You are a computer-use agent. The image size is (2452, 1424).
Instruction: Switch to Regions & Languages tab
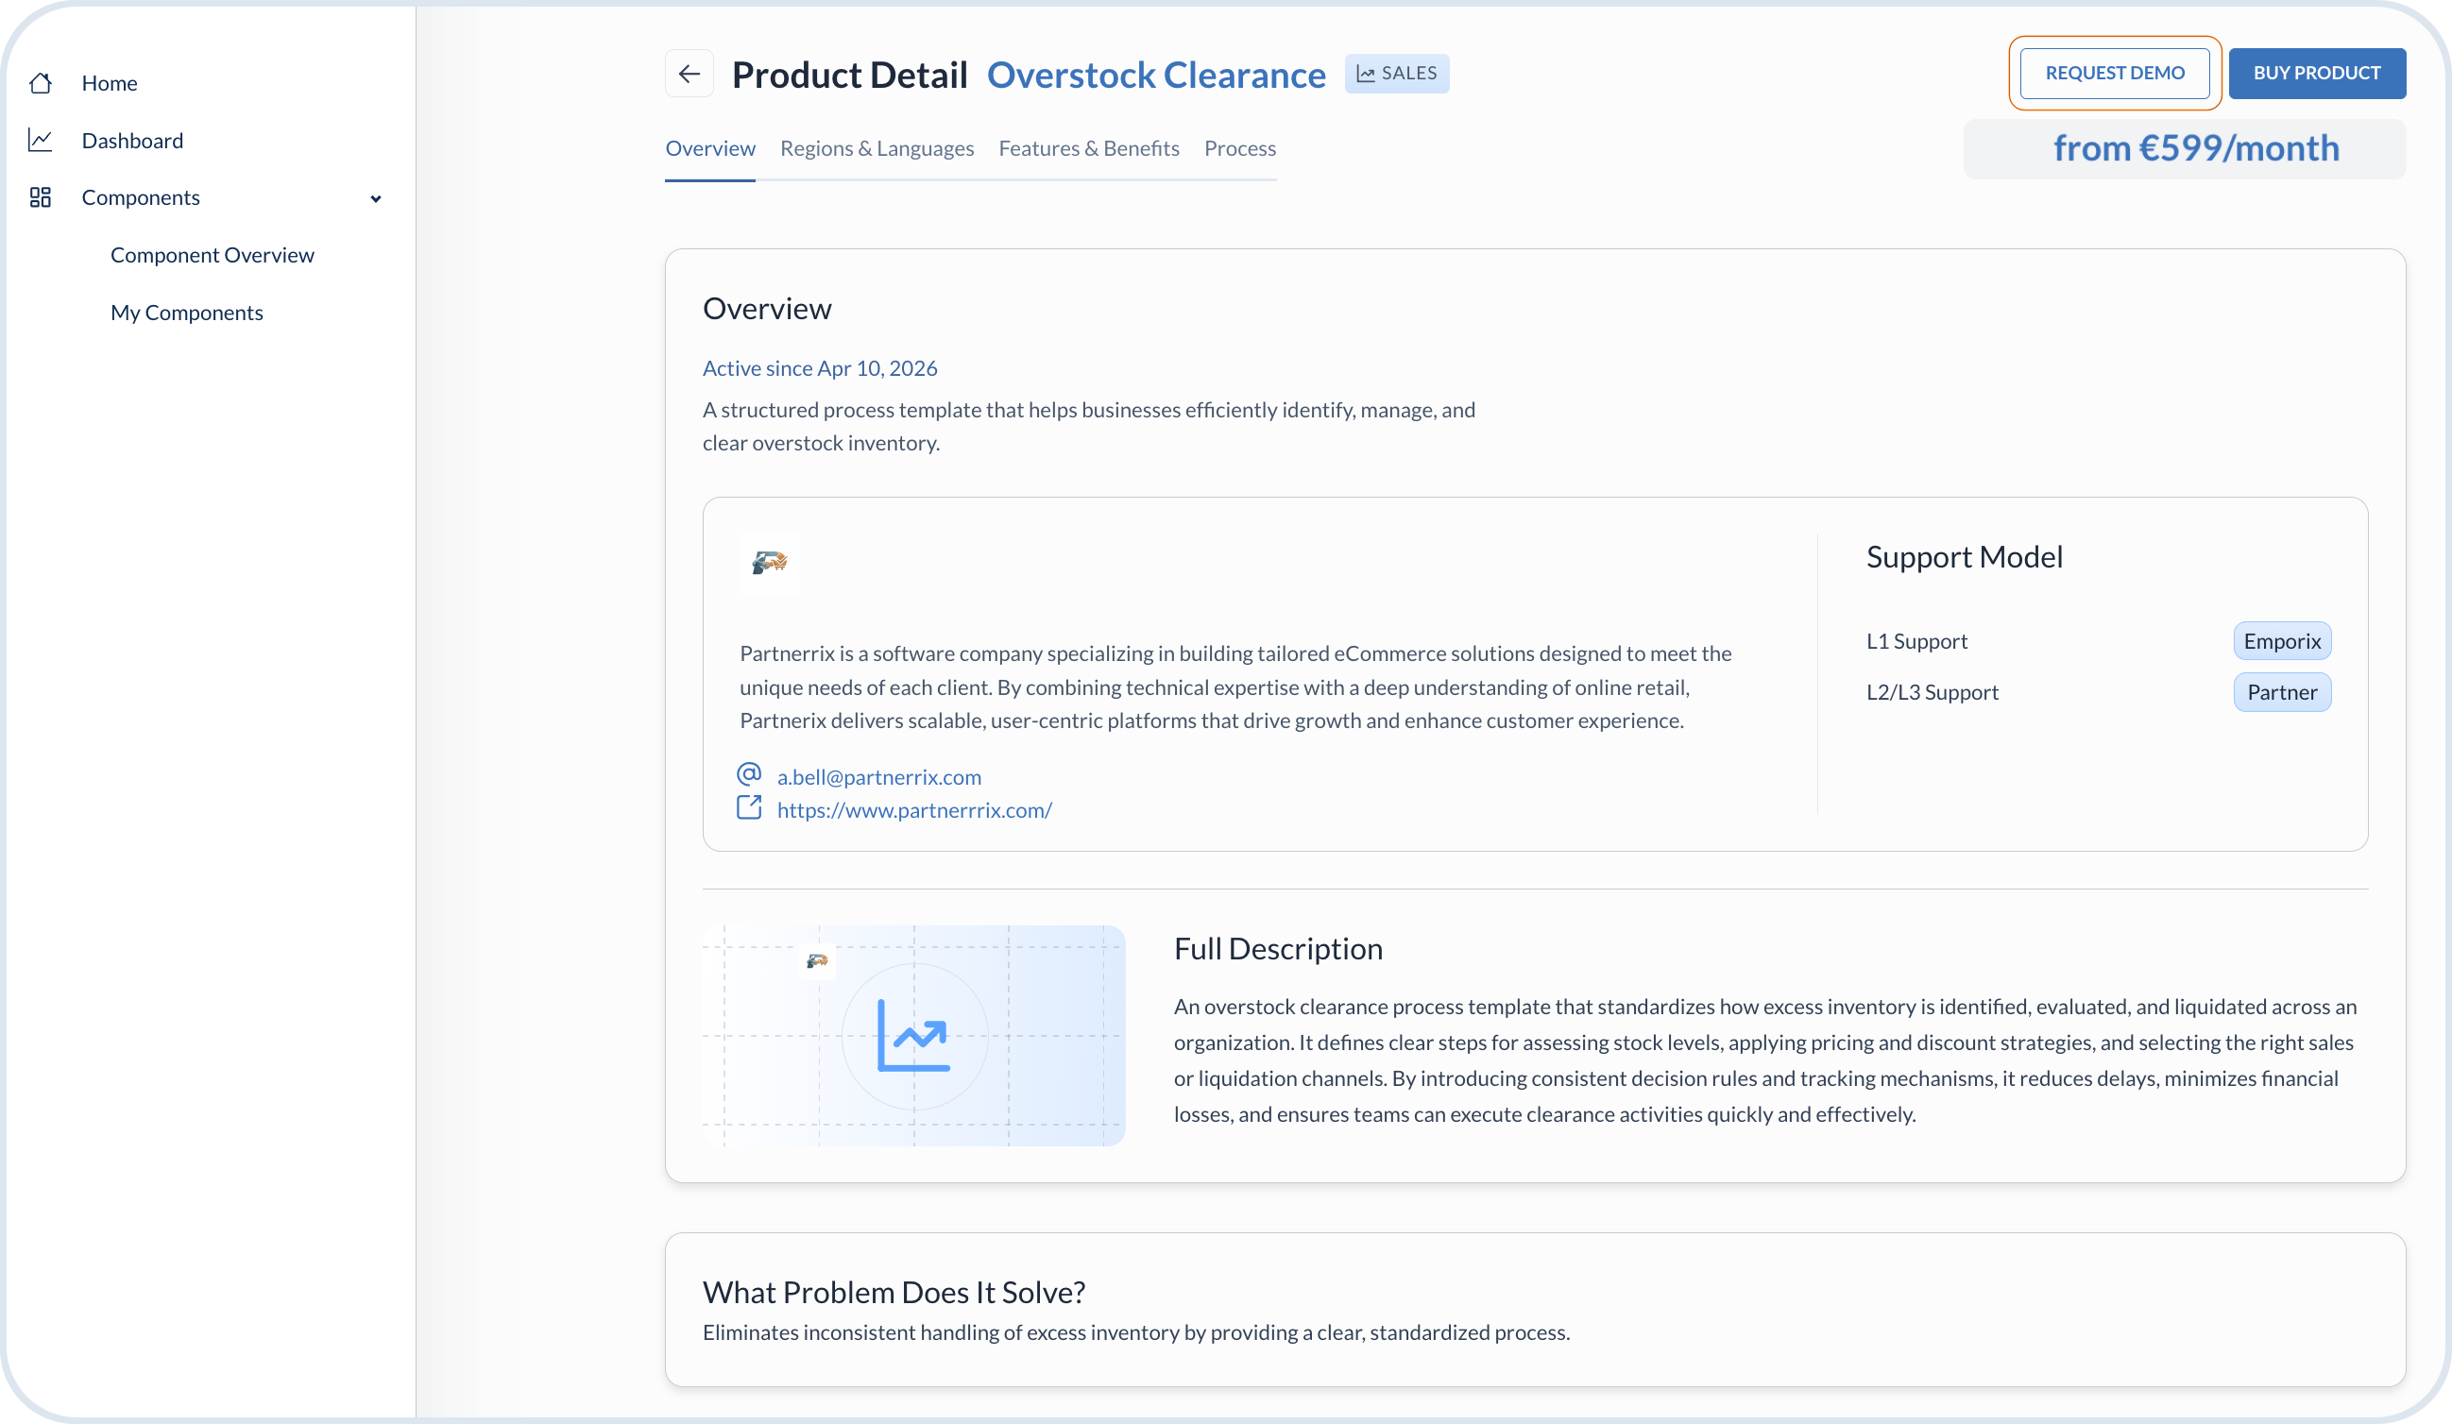coord(877,148)
